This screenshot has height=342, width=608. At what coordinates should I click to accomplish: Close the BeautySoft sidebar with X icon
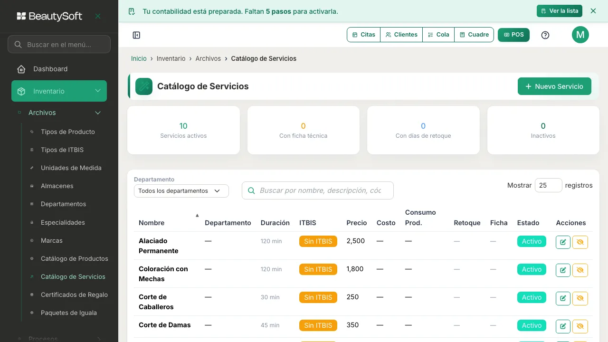(x=98, y=16)
